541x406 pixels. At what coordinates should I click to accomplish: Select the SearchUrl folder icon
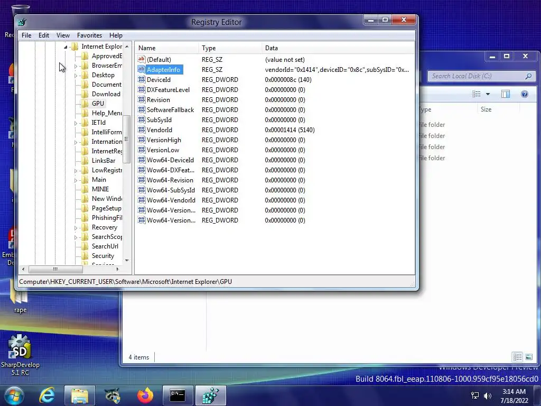(x=85, y=246)
